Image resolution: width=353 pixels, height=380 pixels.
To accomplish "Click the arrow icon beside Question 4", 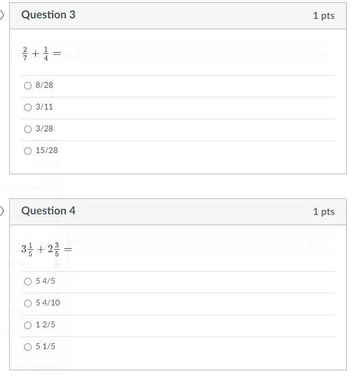I will 2,211.
